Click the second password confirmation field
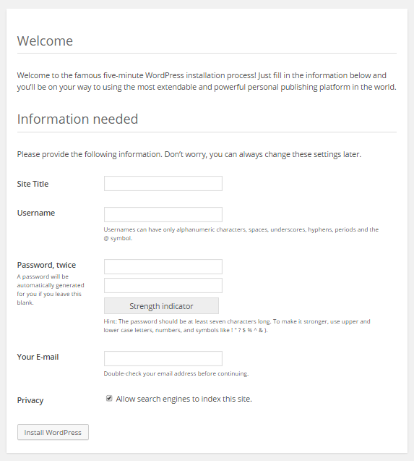Image resolution: width=414 pixels, height=461 pixels. pos(163,285)
